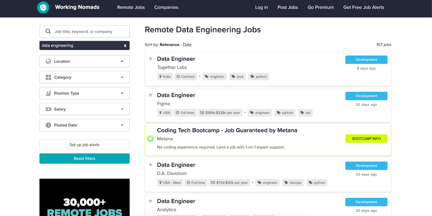
Task: Expand the Salary dropdown arrow
Action: click(x=122, y=109)
